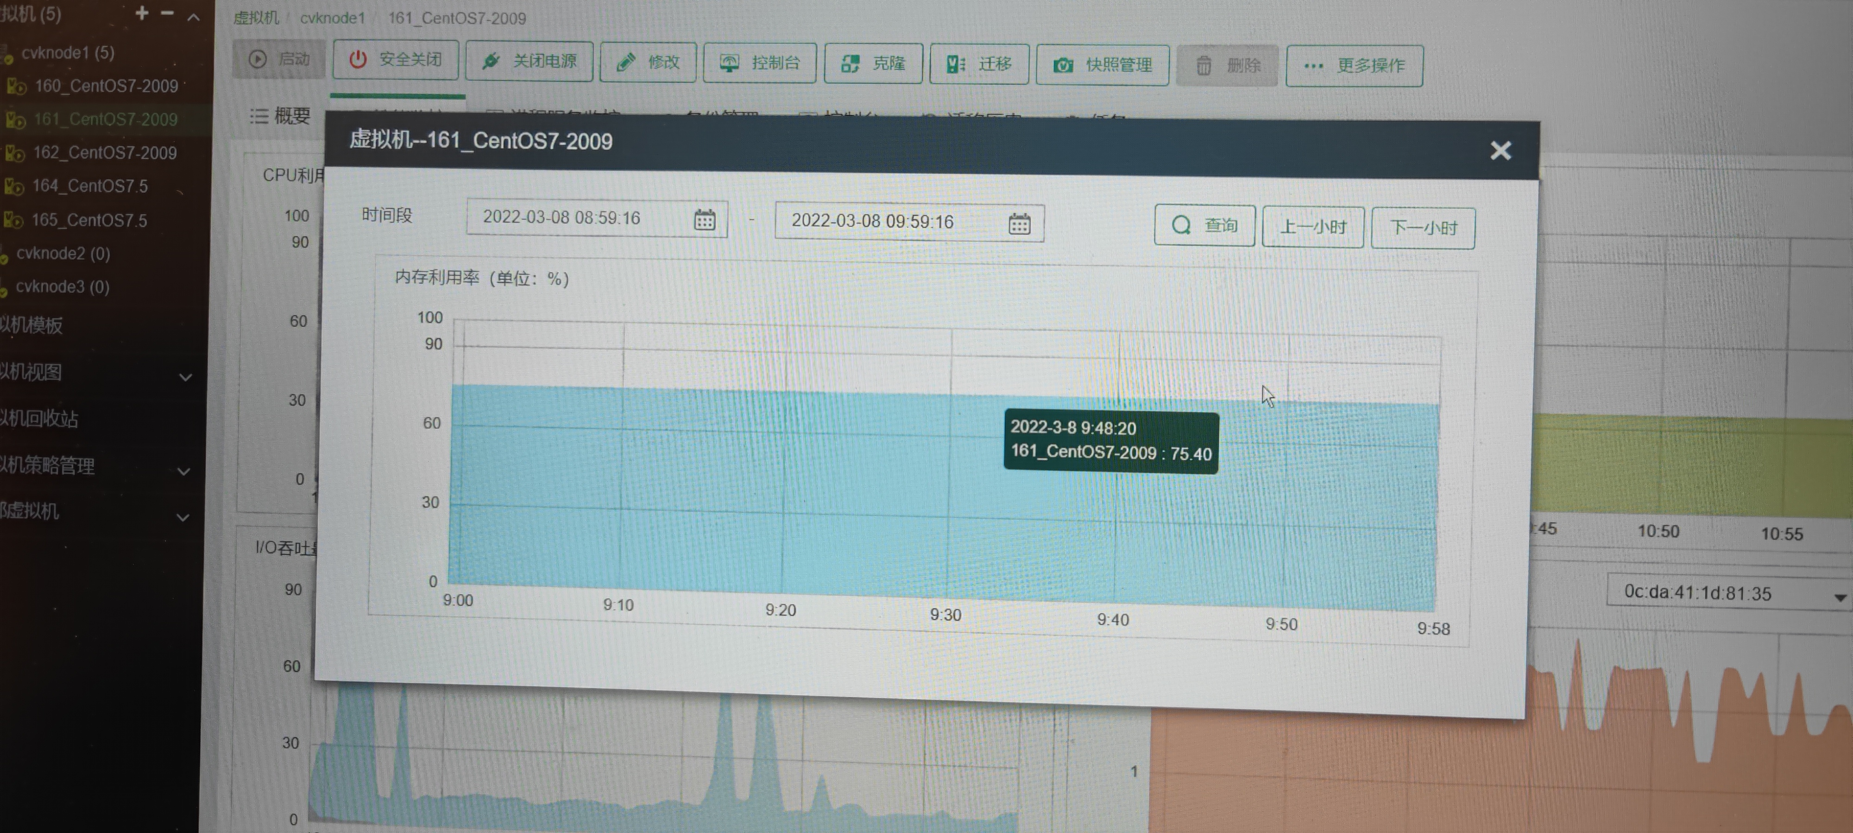Click the query search button
This screenshot has width=1853, height=833.
click(1204, 226)
